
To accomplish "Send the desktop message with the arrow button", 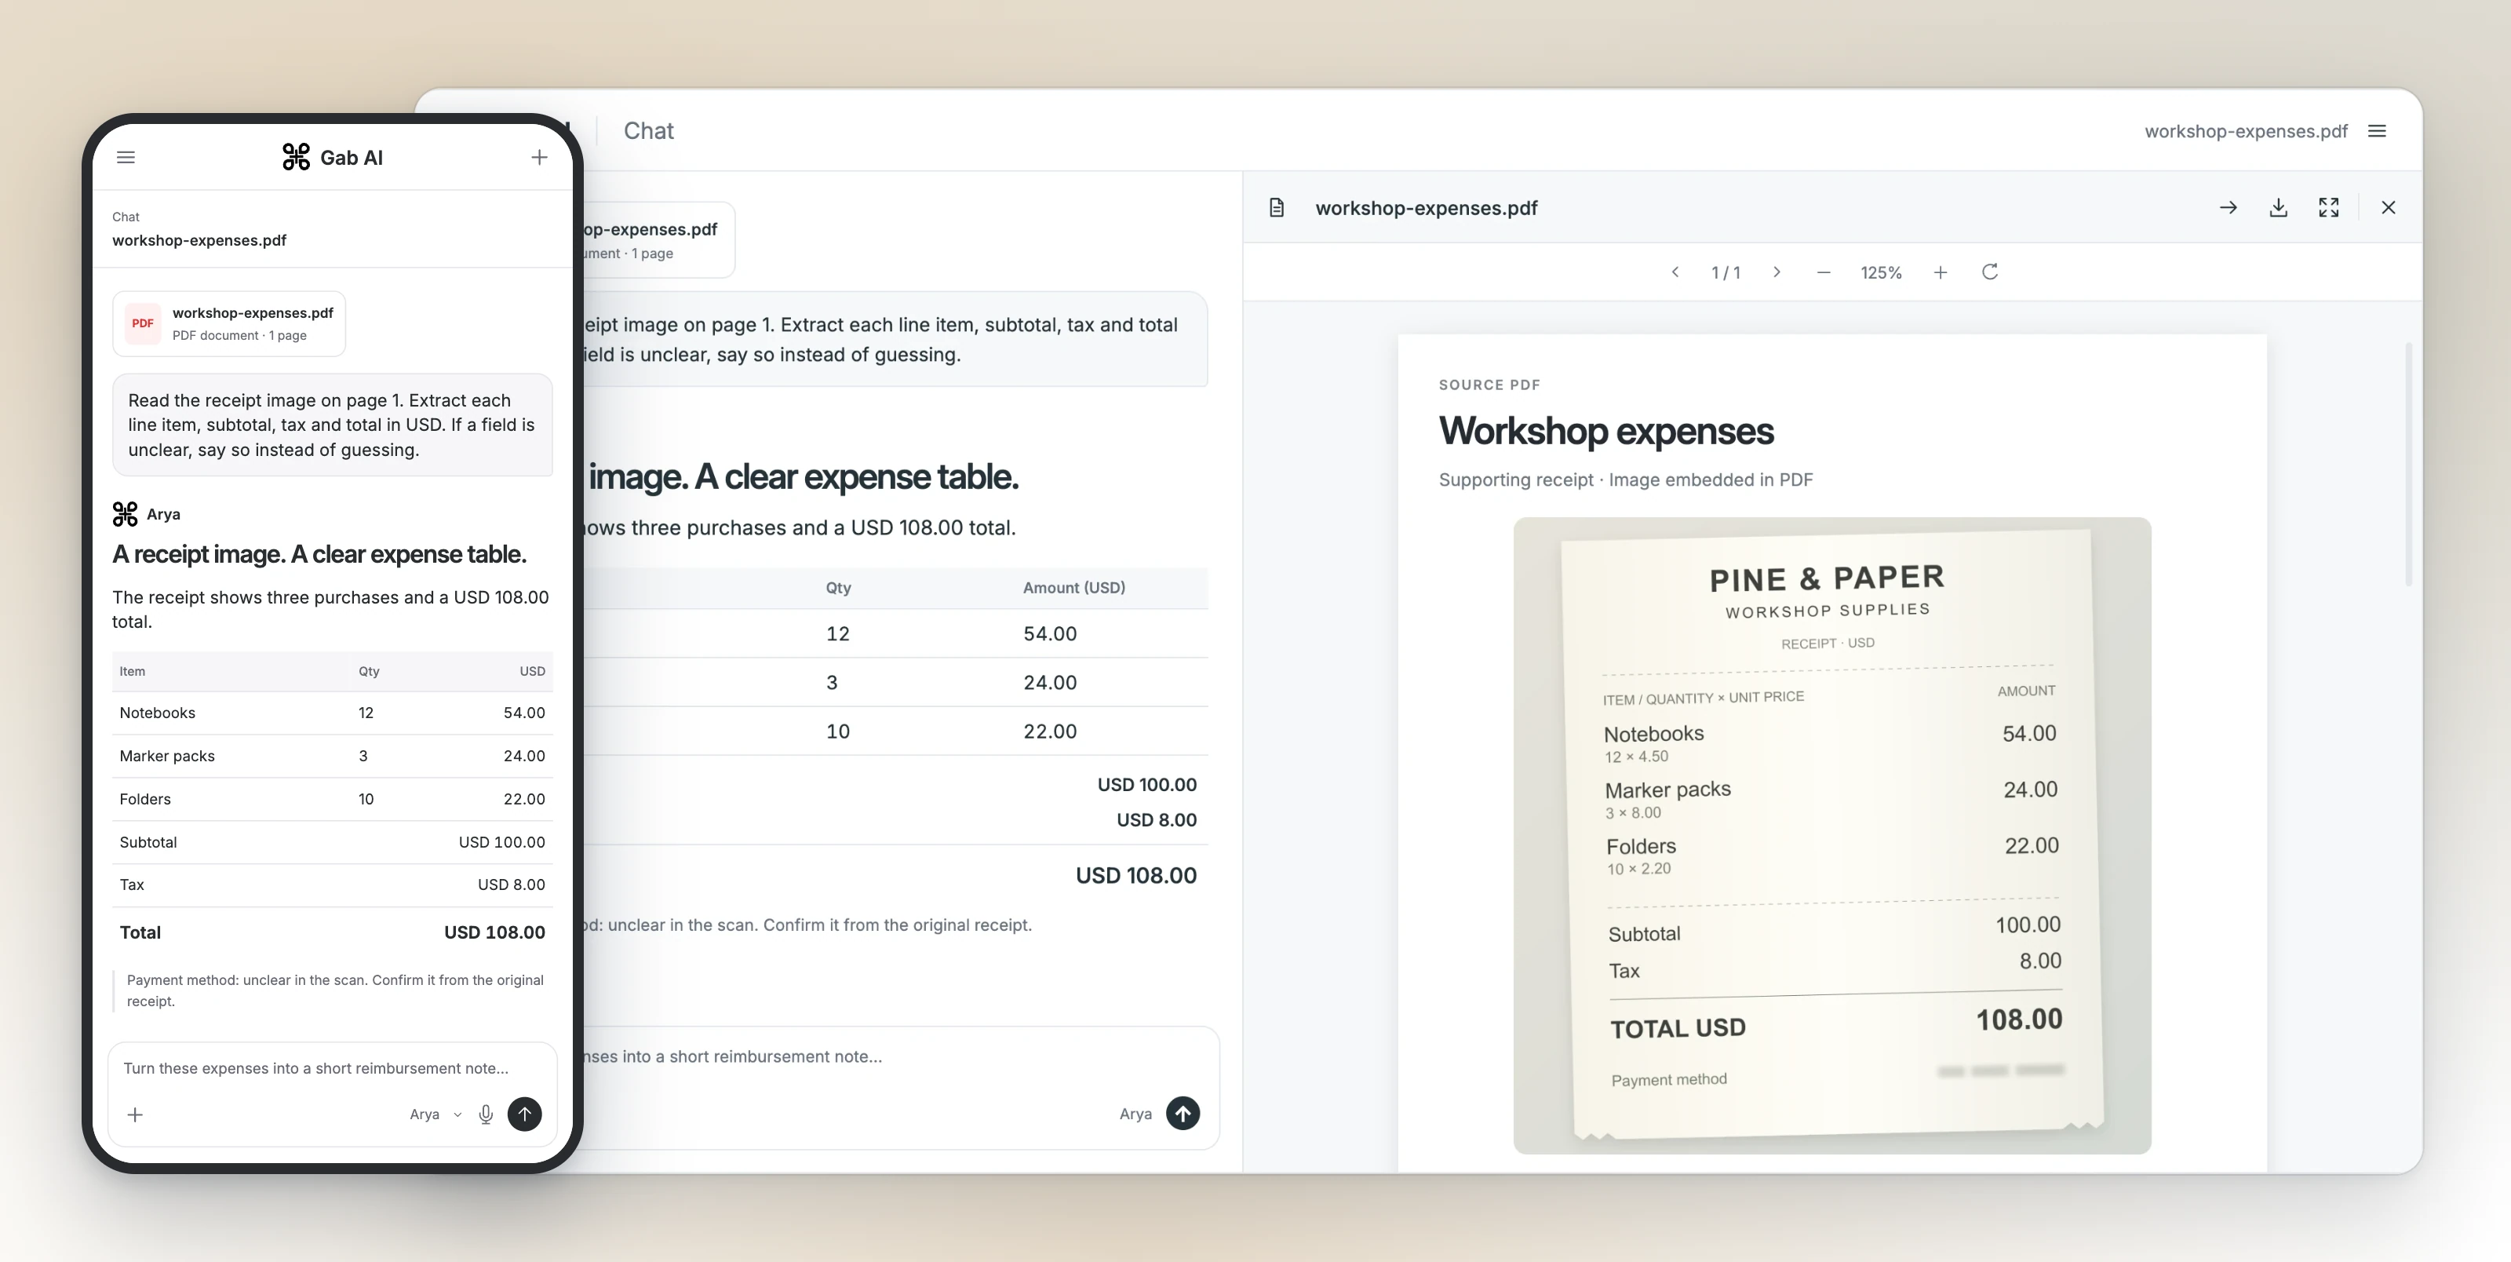I will [x=1183, y=1113].
